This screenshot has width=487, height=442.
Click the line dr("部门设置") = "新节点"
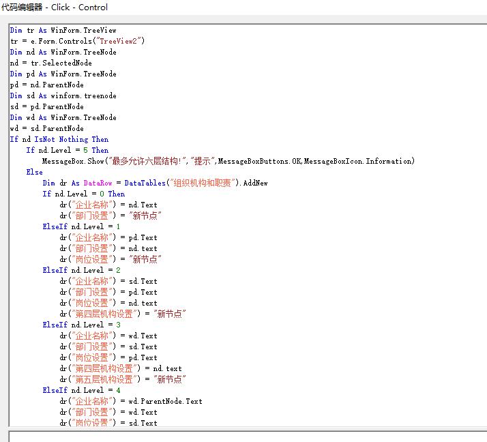click(110, 216)
